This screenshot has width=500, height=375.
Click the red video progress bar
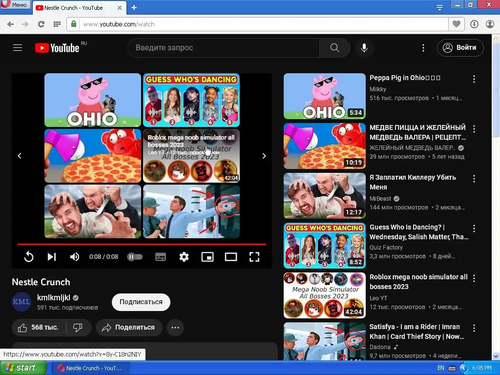pos(142,244)
